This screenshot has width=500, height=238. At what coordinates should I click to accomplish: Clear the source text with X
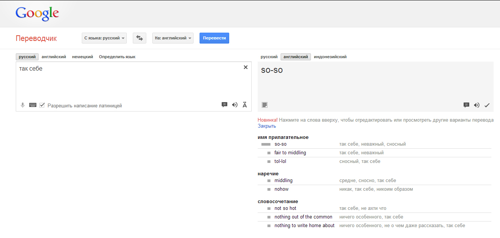click(x=246, y=67)
